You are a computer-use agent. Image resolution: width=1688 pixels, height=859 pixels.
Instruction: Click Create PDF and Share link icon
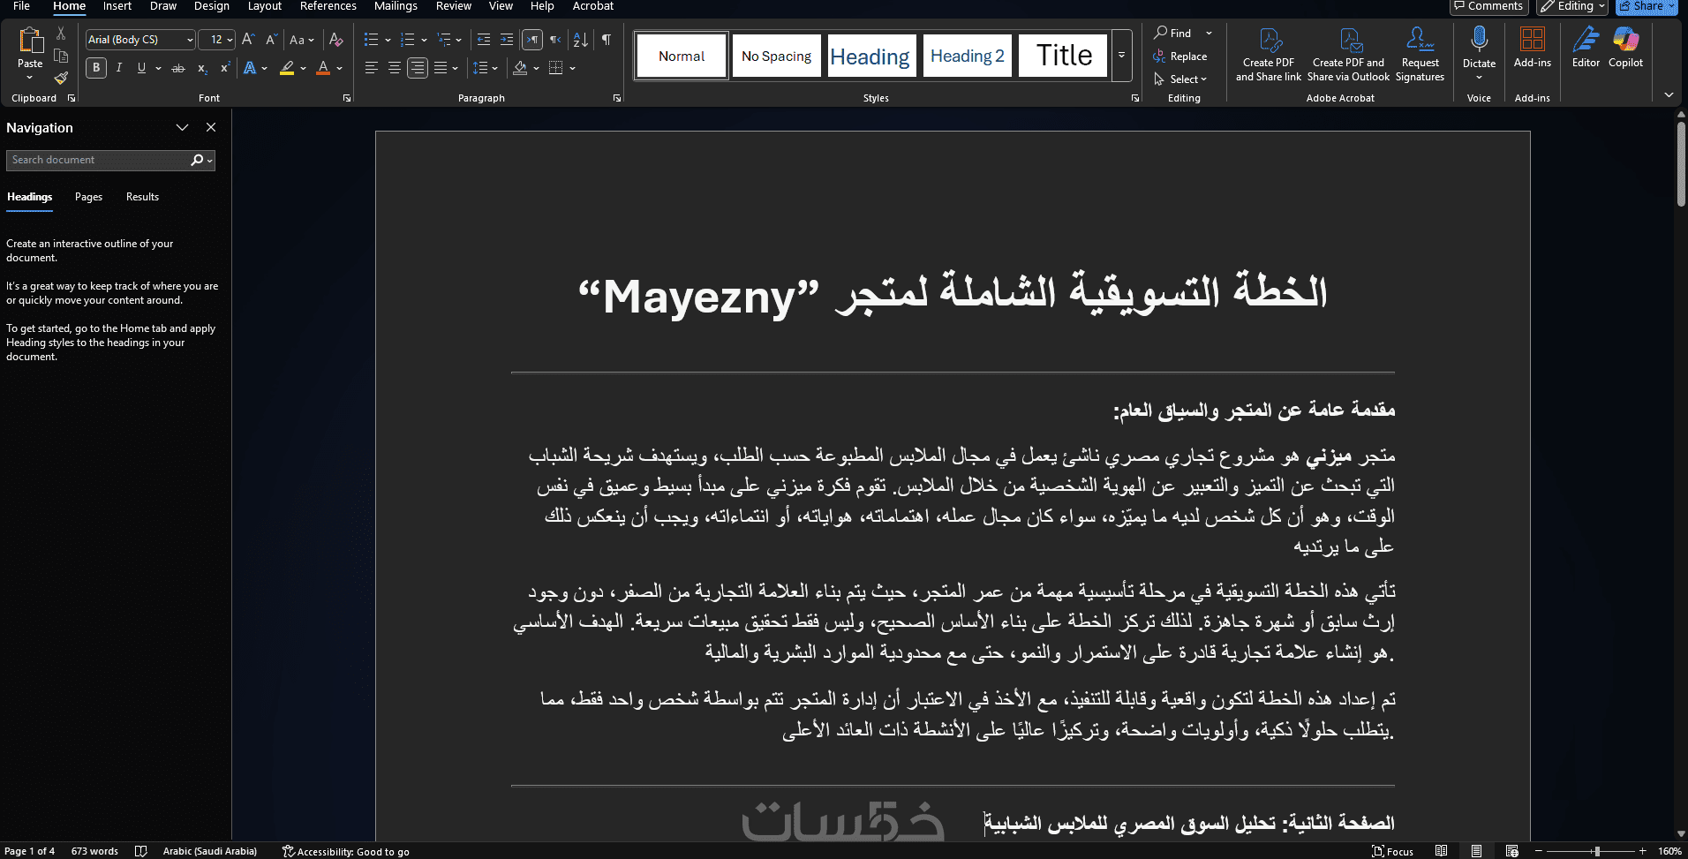click(1269, 55)
